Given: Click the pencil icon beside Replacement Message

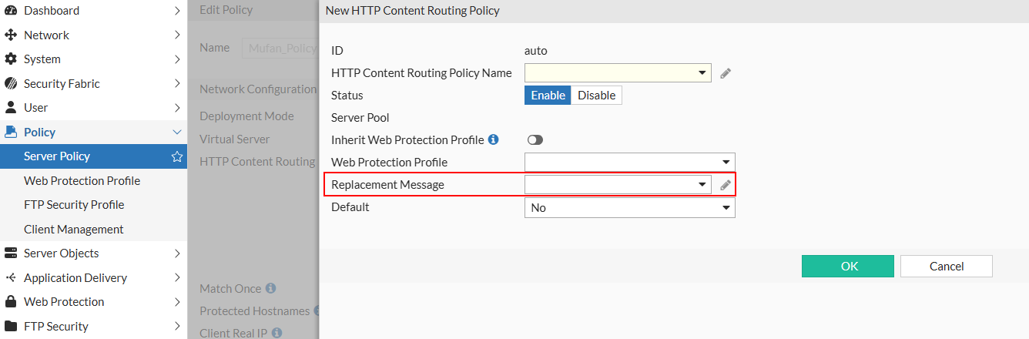Looking at the screenshot, I should [725, 185].
